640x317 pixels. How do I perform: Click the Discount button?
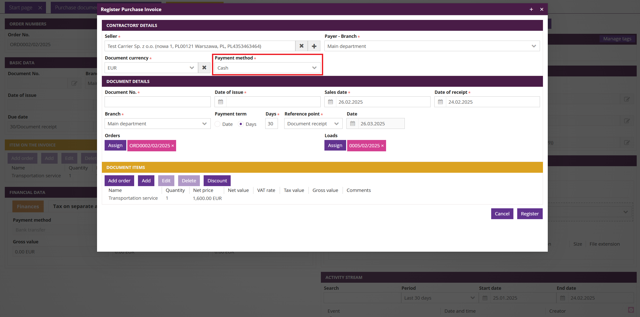click(217, 181)
